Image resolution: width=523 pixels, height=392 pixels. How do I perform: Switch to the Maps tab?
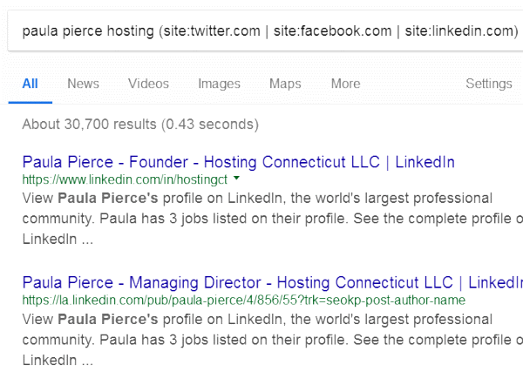(285, 84)
